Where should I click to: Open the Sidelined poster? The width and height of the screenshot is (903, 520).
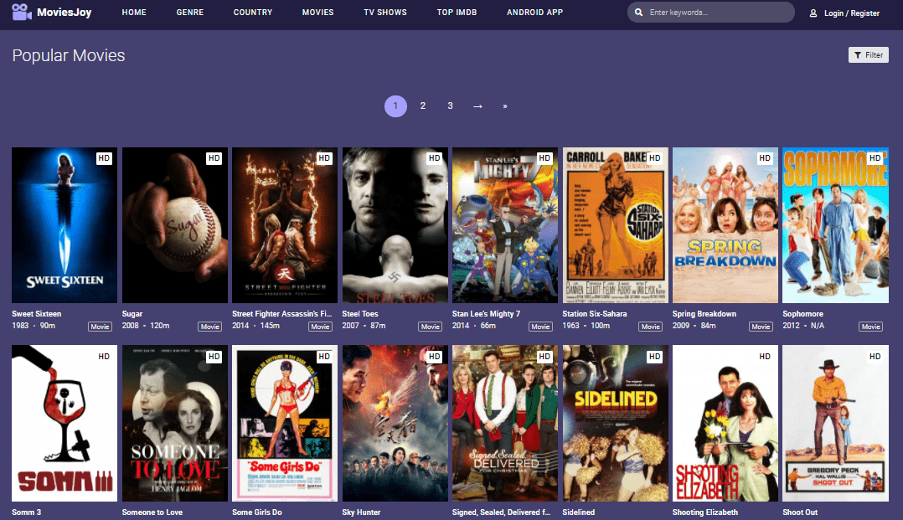click(615, 423)
